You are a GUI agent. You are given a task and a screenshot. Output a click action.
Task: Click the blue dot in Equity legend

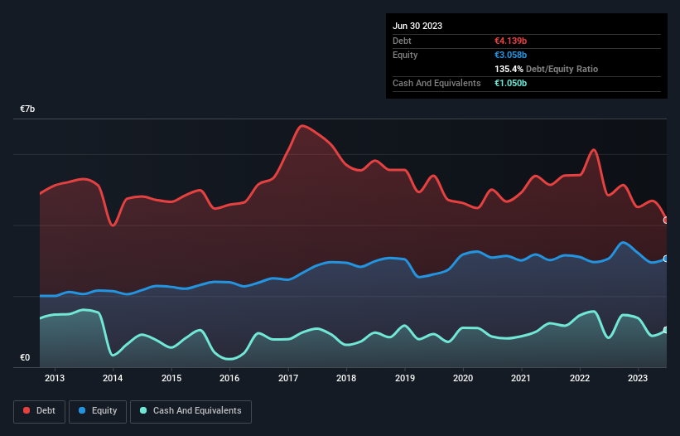tap(82, 410)
